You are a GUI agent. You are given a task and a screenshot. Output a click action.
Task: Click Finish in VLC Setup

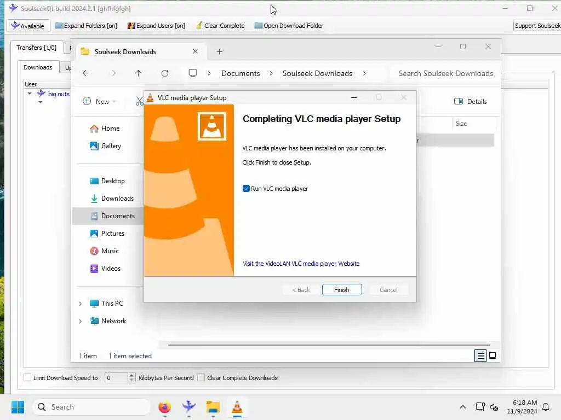(342, 290)
